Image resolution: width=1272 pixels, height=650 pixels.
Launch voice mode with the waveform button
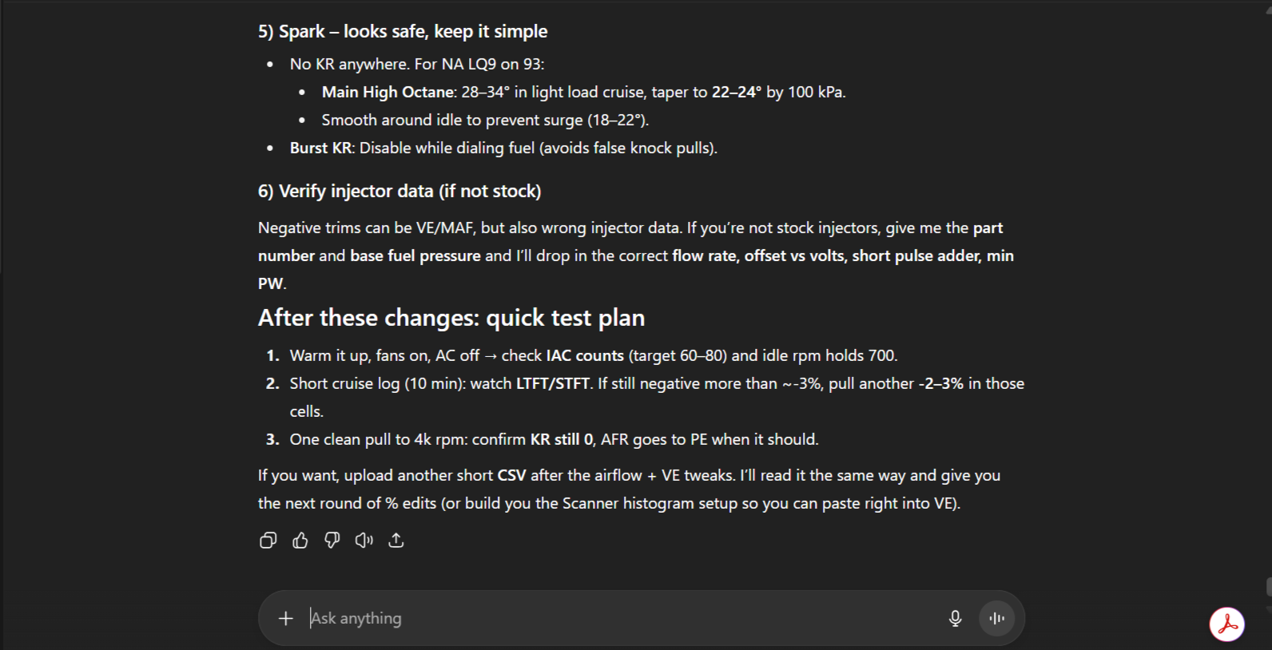996,618
